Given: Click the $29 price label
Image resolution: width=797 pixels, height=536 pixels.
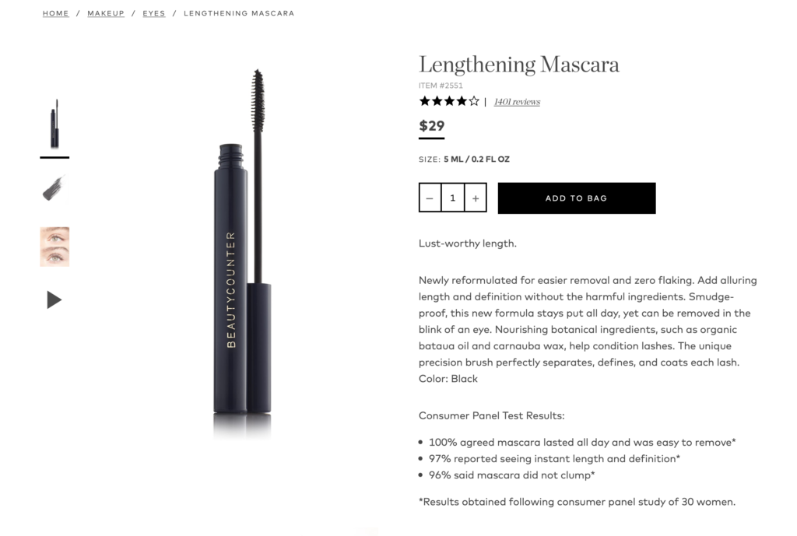Looking at the screenshot, I should tap(431, 125).
